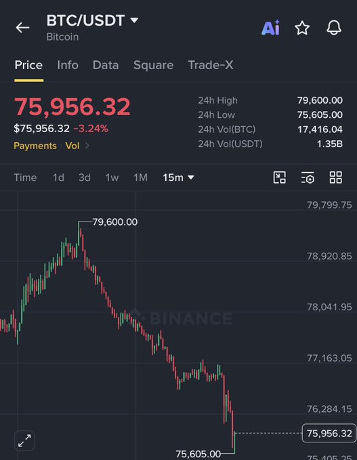This screenshot has height=460, width=357.
Task: Click the 75,605.00 chart low marker
Action: (x=198, y=454)
